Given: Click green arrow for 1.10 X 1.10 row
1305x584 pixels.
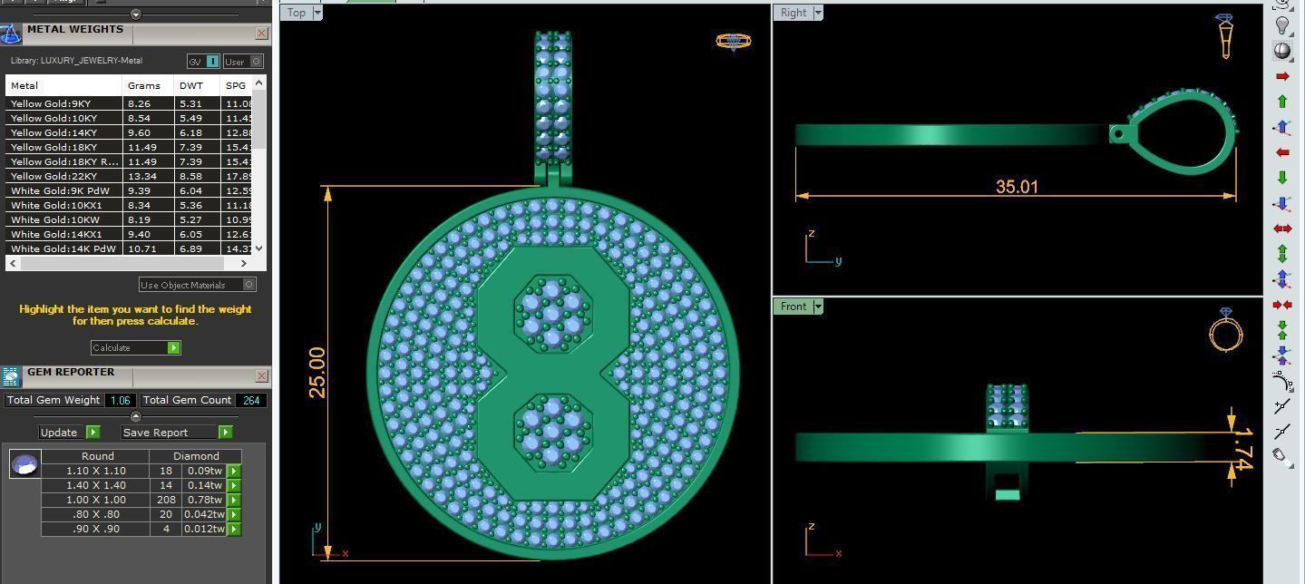Looking at the screenshot, I should (x=234, y=471).
